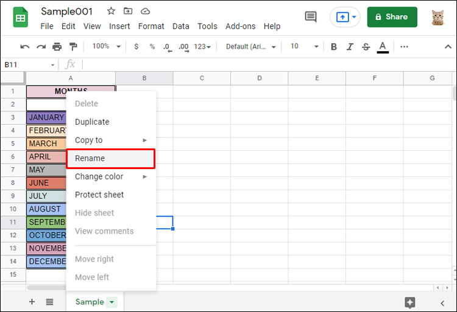Open the Edit menu
Viewport: 457px width, 312px height.
68,26
